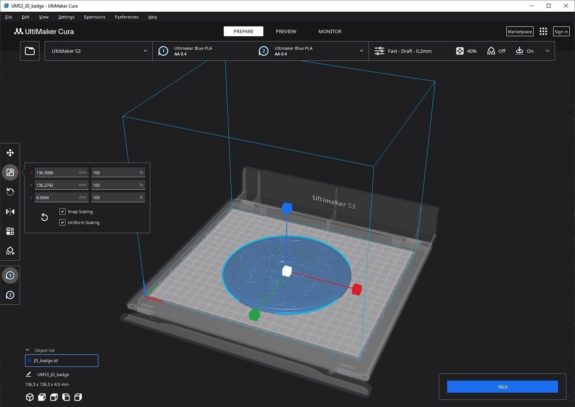Click the extruder 2 icon in header
Screen dimensions: 575x407
click(x=263, y=51)
